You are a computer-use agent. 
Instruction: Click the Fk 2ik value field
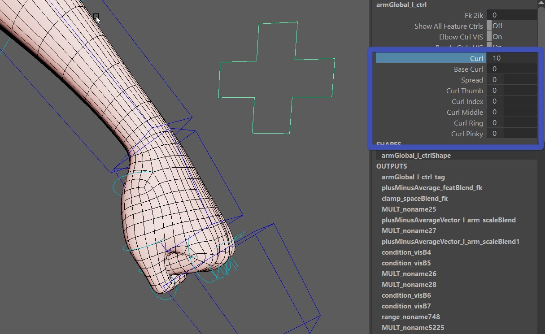coord(512,15)
